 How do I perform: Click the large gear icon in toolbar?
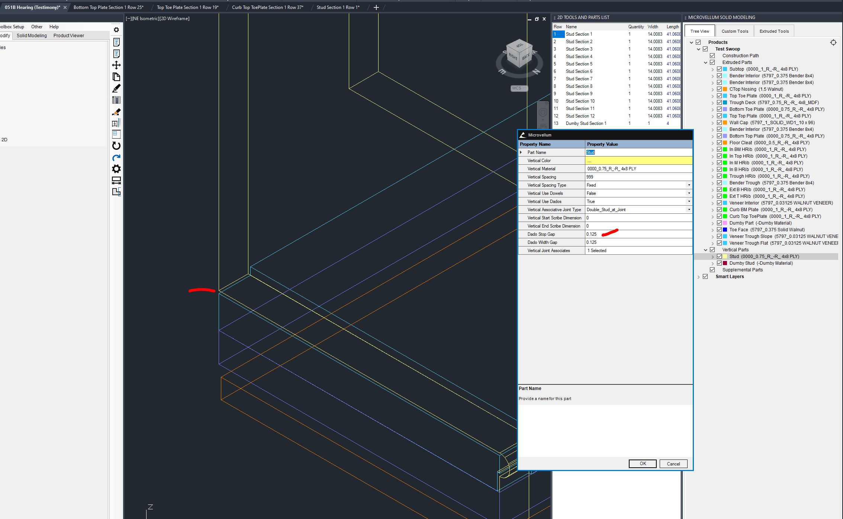[116, 169]
